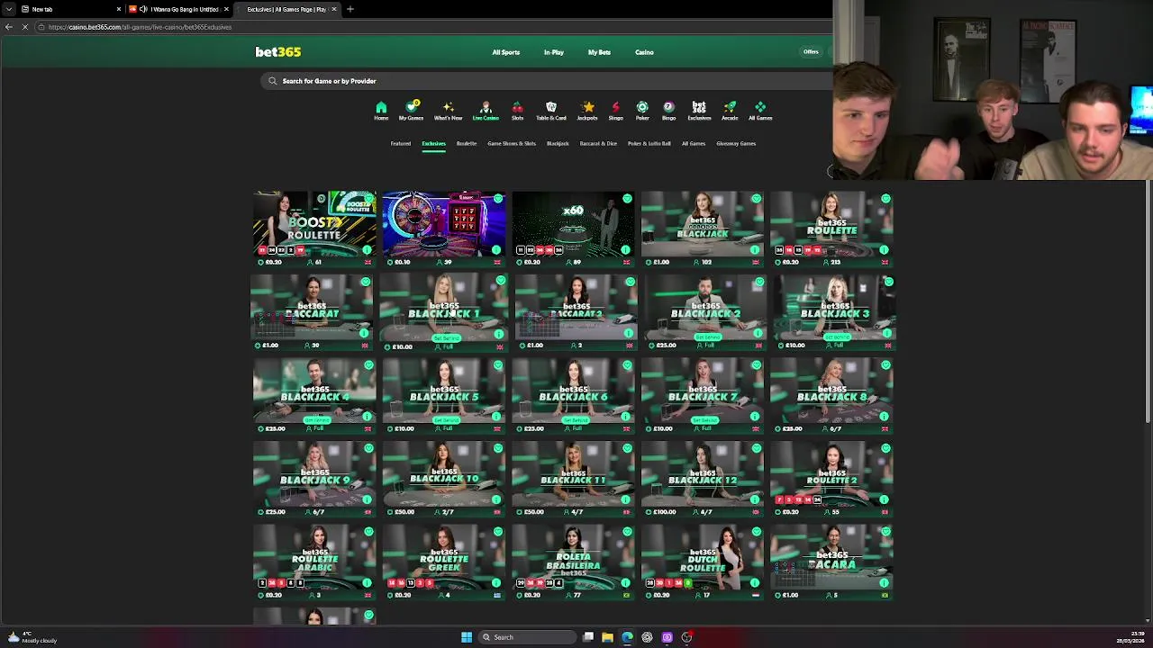Screen dimensions: 1153x648
Task: Open the weather widget on taskbar
Action: [32, 637]
